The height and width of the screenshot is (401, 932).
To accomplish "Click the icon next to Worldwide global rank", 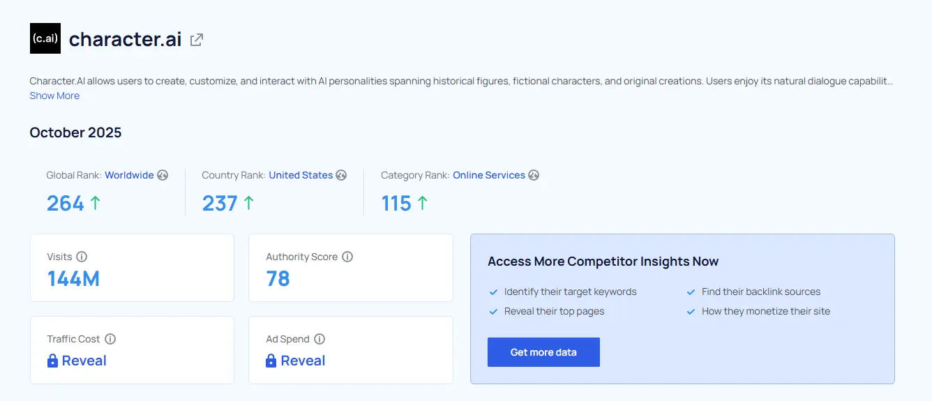I will [163, 175].
